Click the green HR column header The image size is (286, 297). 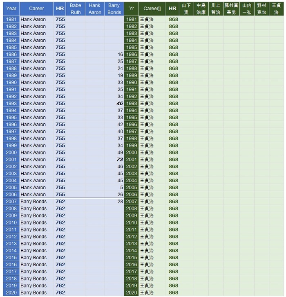coord(172,9)
